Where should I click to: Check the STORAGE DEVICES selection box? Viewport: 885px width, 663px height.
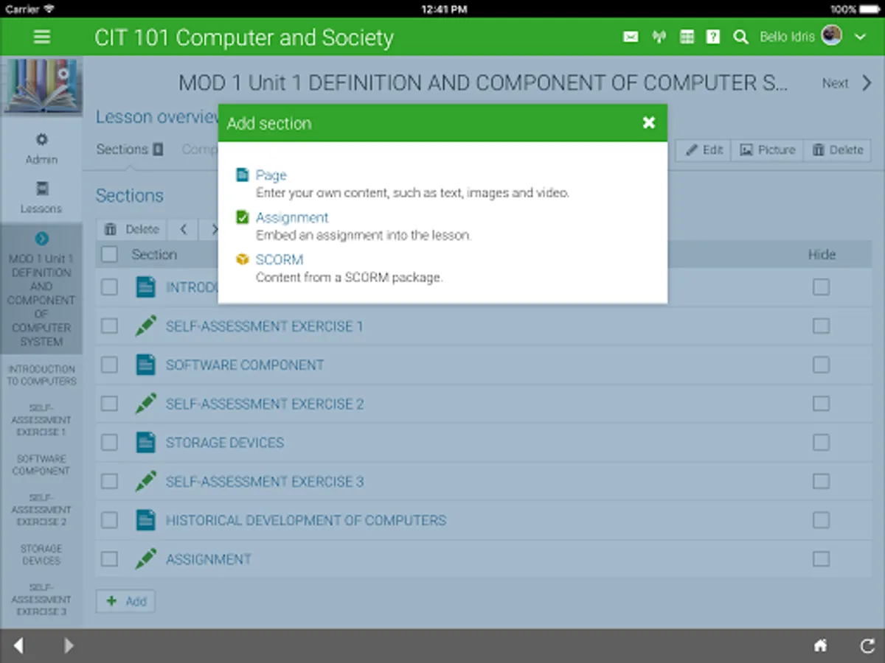tap(109, 442)
